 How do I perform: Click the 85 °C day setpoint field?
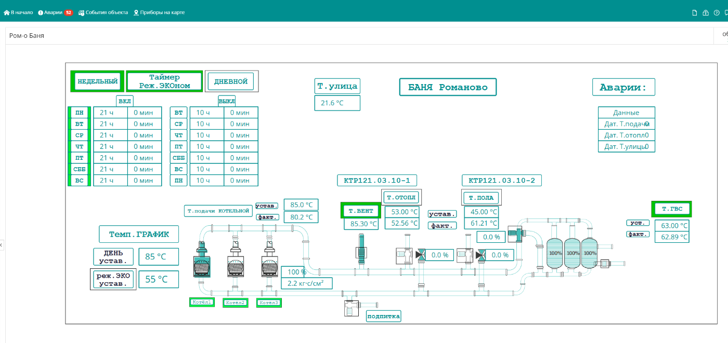(x=158, y=257)
